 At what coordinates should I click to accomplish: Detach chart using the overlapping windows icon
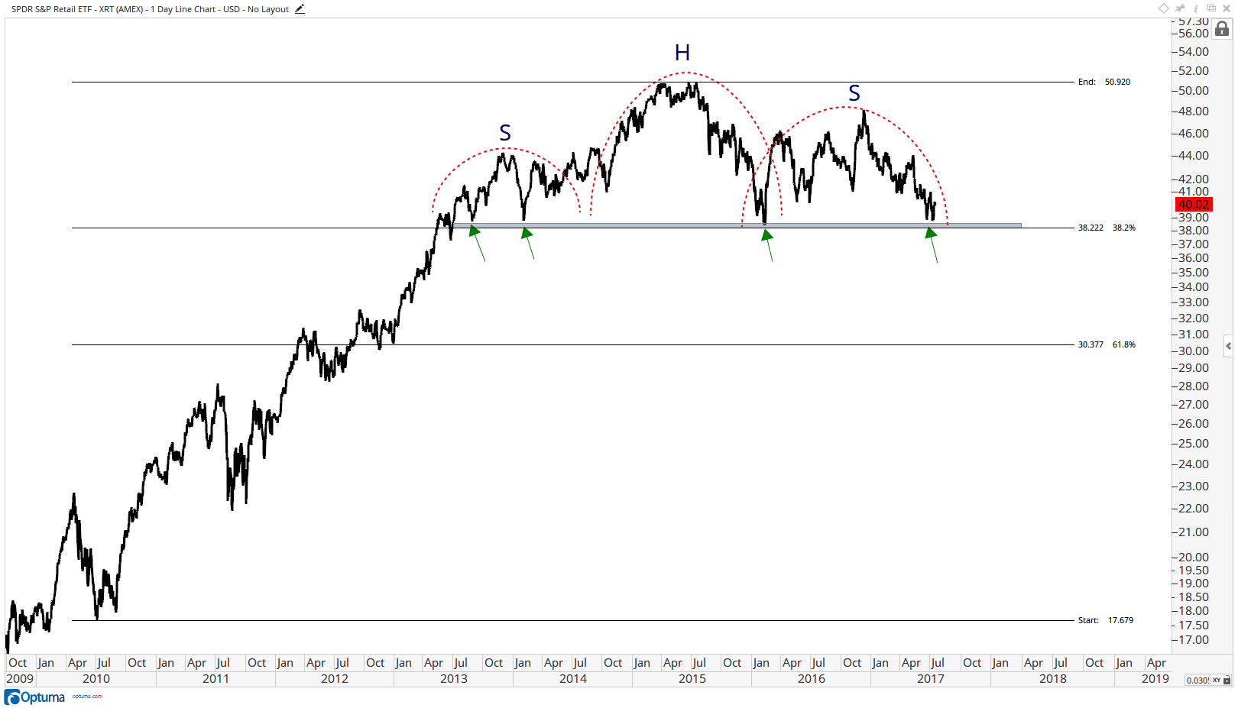tap(1211, 8)
